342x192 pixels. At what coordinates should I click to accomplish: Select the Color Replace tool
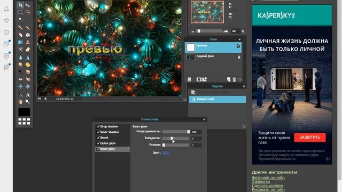pos(20,50)
